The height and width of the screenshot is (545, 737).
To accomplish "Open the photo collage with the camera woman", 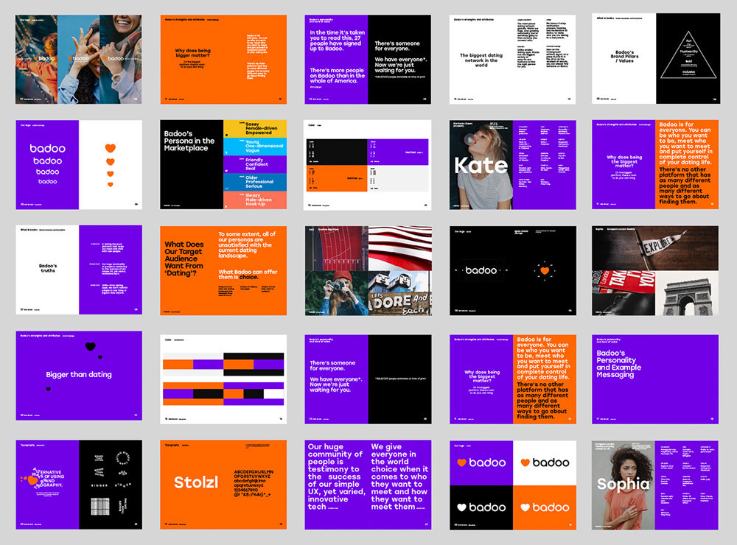I will [368, 270].
